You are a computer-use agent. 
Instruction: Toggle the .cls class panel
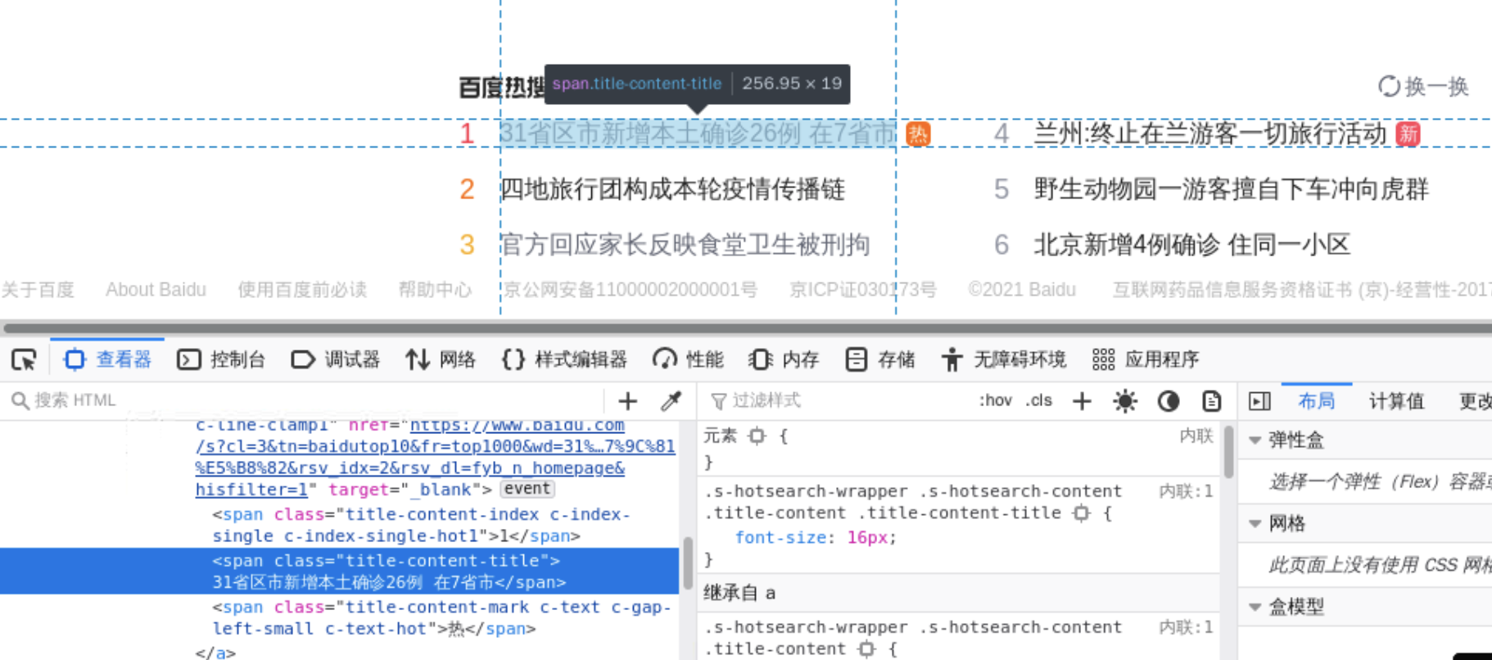point(1039,400)
